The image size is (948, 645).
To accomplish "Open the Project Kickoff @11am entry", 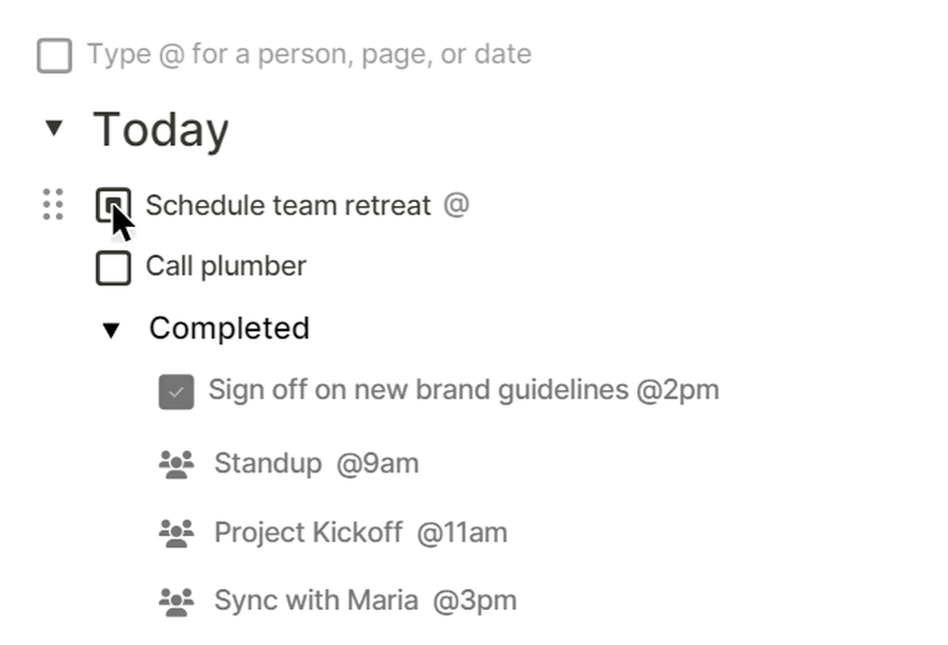I will click(x=361, y=533).
